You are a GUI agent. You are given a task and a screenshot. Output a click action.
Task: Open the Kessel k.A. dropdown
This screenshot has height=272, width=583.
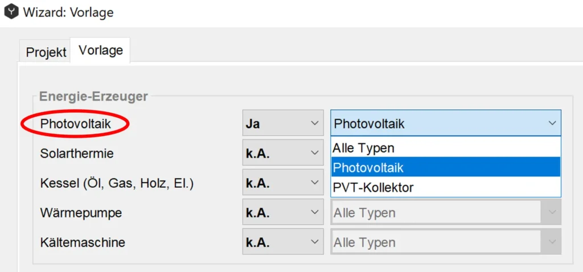(283, 183)
